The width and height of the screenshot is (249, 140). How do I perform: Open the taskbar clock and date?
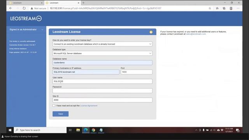229,130
